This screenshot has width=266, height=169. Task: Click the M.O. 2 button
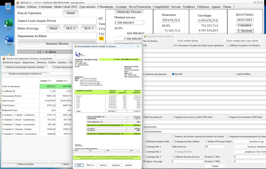pyautogui.click(x=71, y=28)
